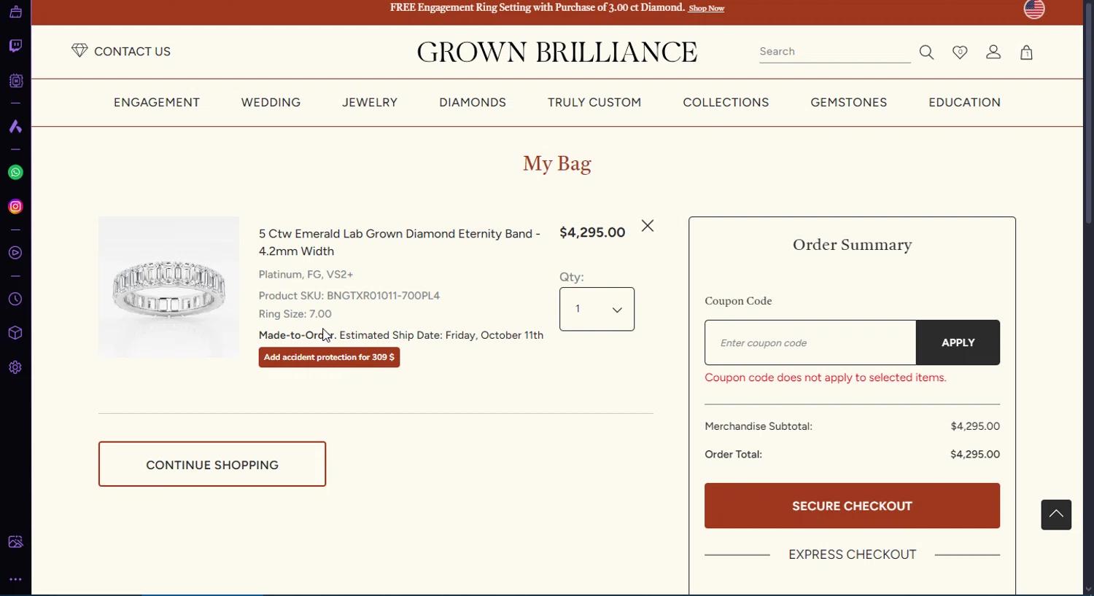Open Instagram in the browser sidebar
The height and width of the screenshot is (596, 1094).
[15, 207]
